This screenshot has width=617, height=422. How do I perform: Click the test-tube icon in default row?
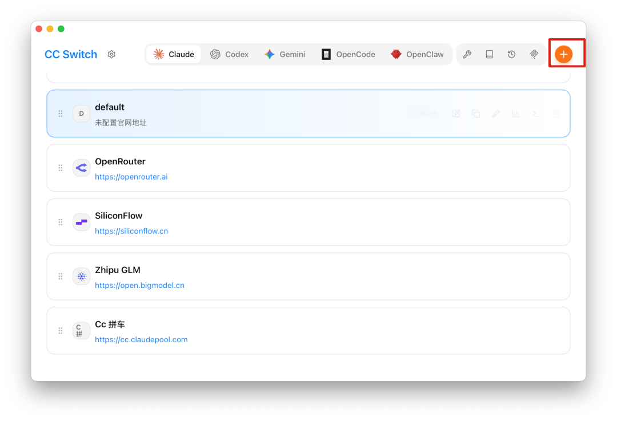tap(496, 113)
